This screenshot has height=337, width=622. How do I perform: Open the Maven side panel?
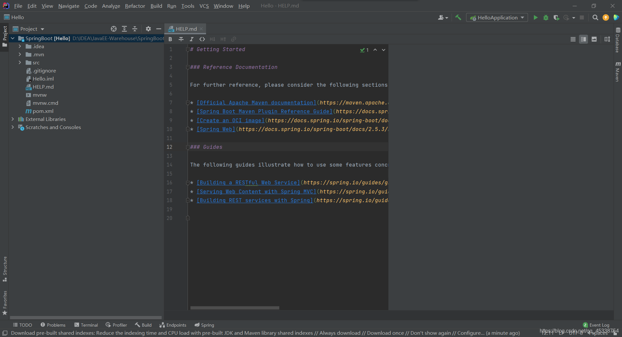(x=618, y=72)
